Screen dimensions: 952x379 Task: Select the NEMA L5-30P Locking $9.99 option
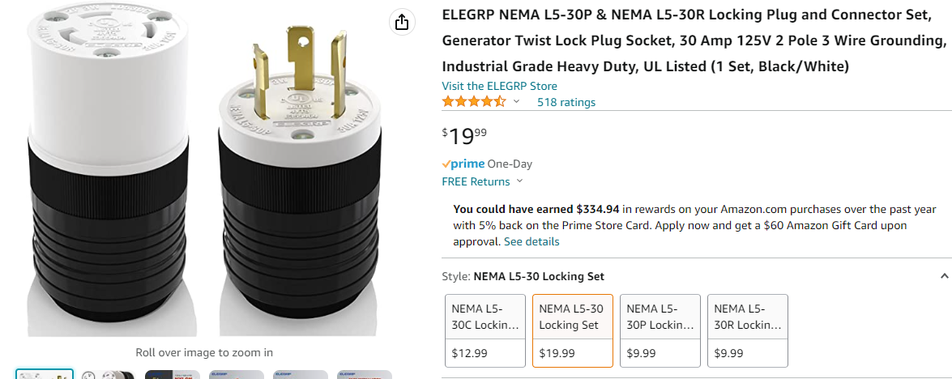coord(660,330)
